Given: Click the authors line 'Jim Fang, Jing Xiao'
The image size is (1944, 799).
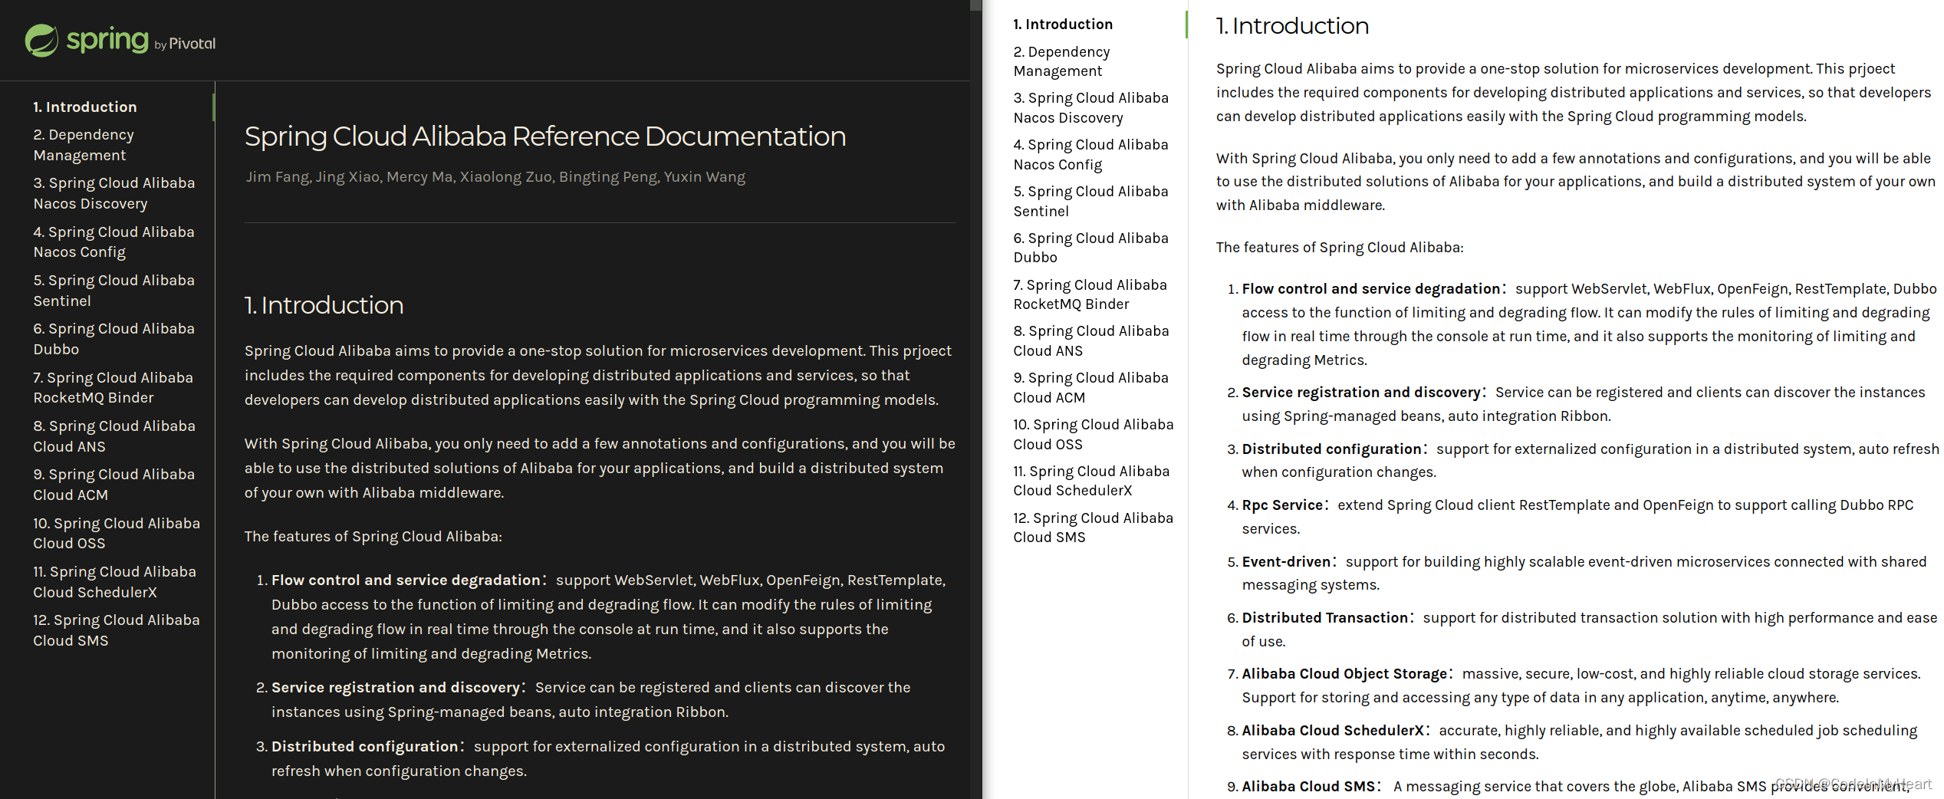Looking at the screenshot, I should 495,177.
